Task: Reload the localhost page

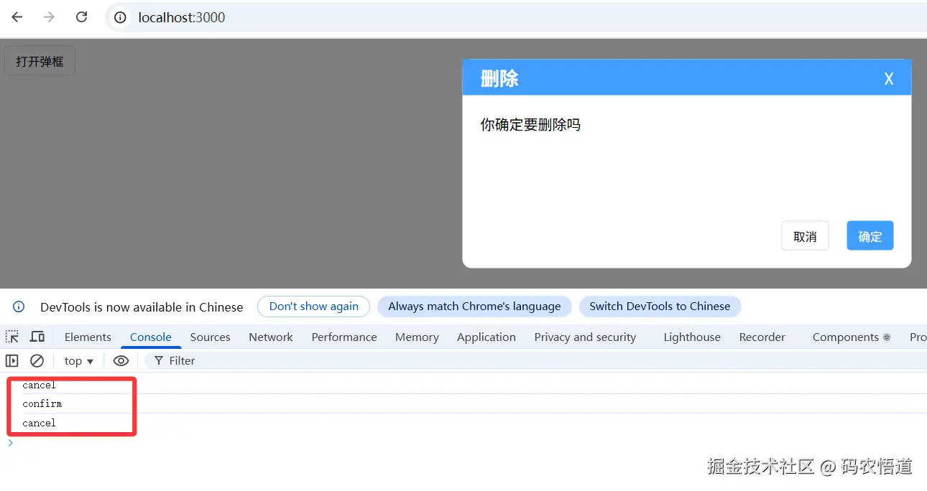Action: (x=82, y=17)
